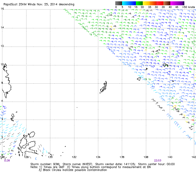Click the '16' latitude label
This screenshot has height=172, width=196.
2,9
